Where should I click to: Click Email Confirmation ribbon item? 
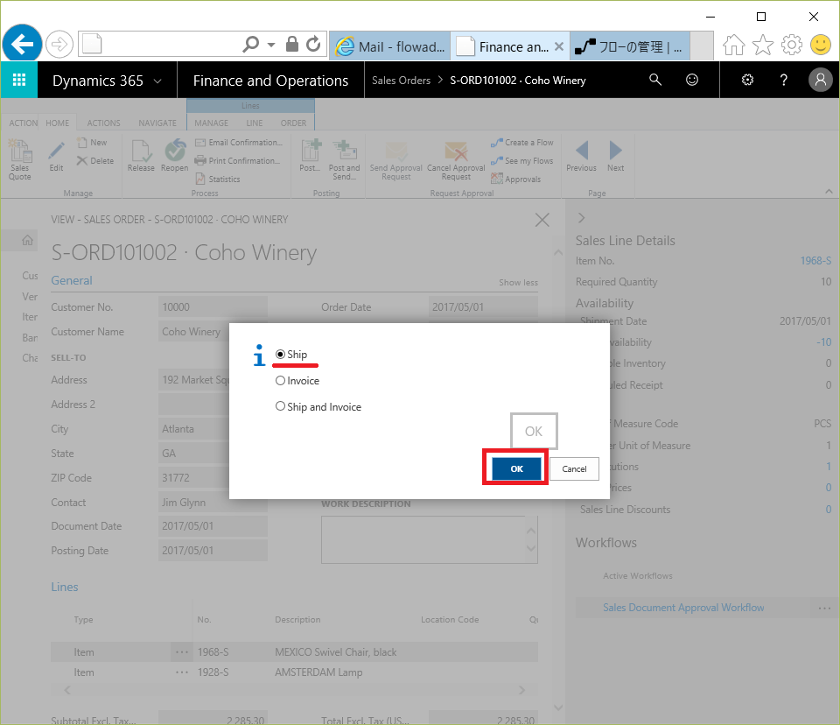(x=239, y=143)
